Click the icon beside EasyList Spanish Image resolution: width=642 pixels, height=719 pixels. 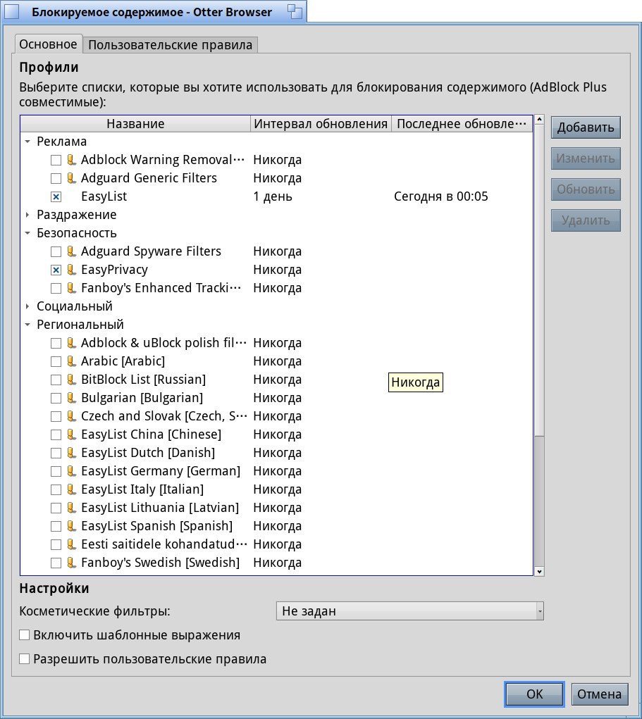point(71,527)
